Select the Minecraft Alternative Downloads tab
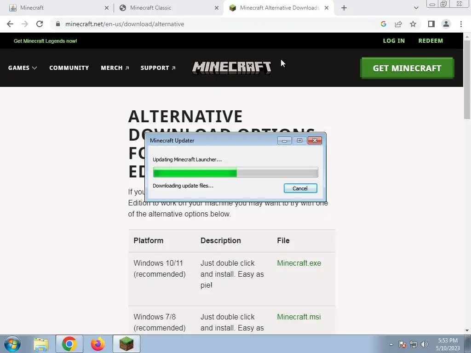Viewport: 471px width, 353px height. [x=279, y=8]
